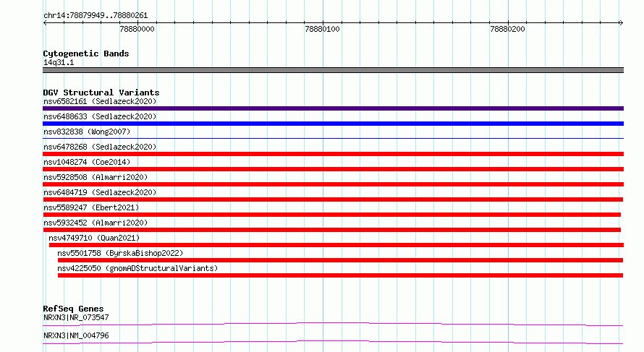The image size is (644, 352).
Task: Click the 78880100 ruler position label
Action: pyautogui.click(x=323, y=29)
